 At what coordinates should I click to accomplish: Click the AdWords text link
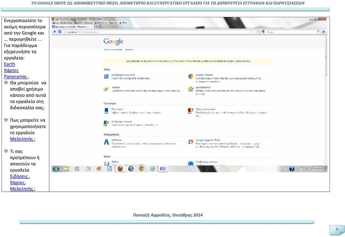[x=116, y=140]
